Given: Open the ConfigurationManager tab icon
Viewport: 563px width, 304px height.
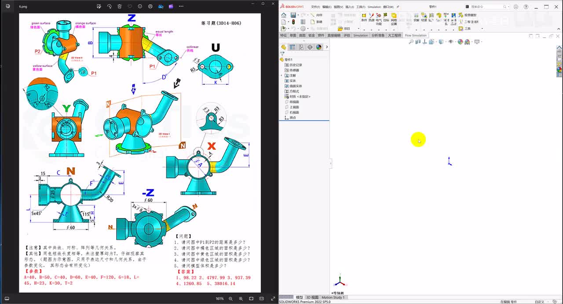Looking at the screenshot, I should coord(301,47).
